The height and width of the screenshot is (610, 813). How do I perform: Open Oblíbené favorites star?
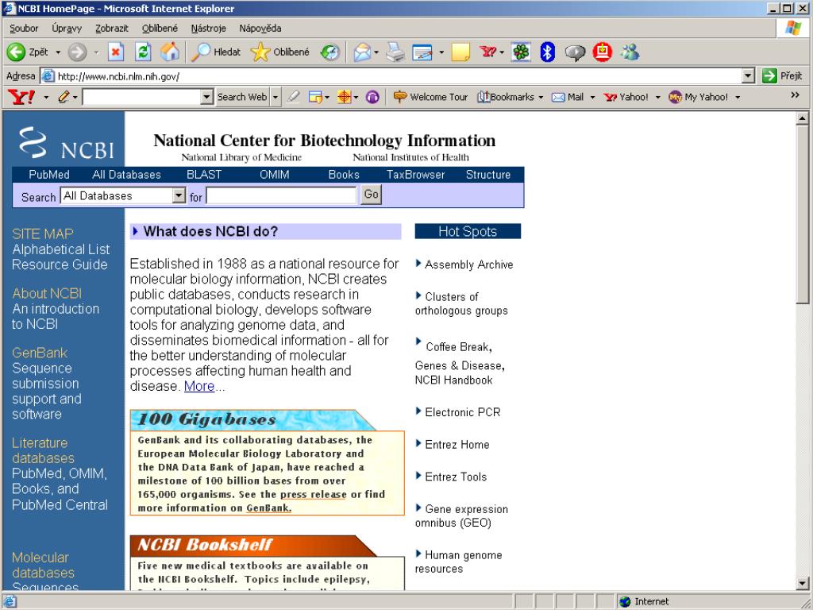(x=260, y=52)
